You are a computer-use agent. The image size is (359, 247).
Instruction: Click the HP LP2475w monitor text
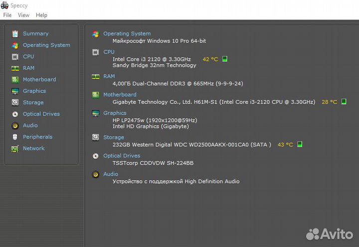point(155,120)
